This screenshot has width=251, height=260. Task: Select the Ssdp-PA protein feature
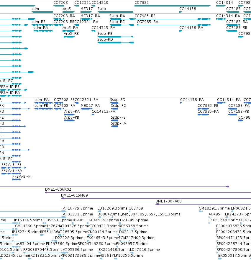click(x=114, y=126)
